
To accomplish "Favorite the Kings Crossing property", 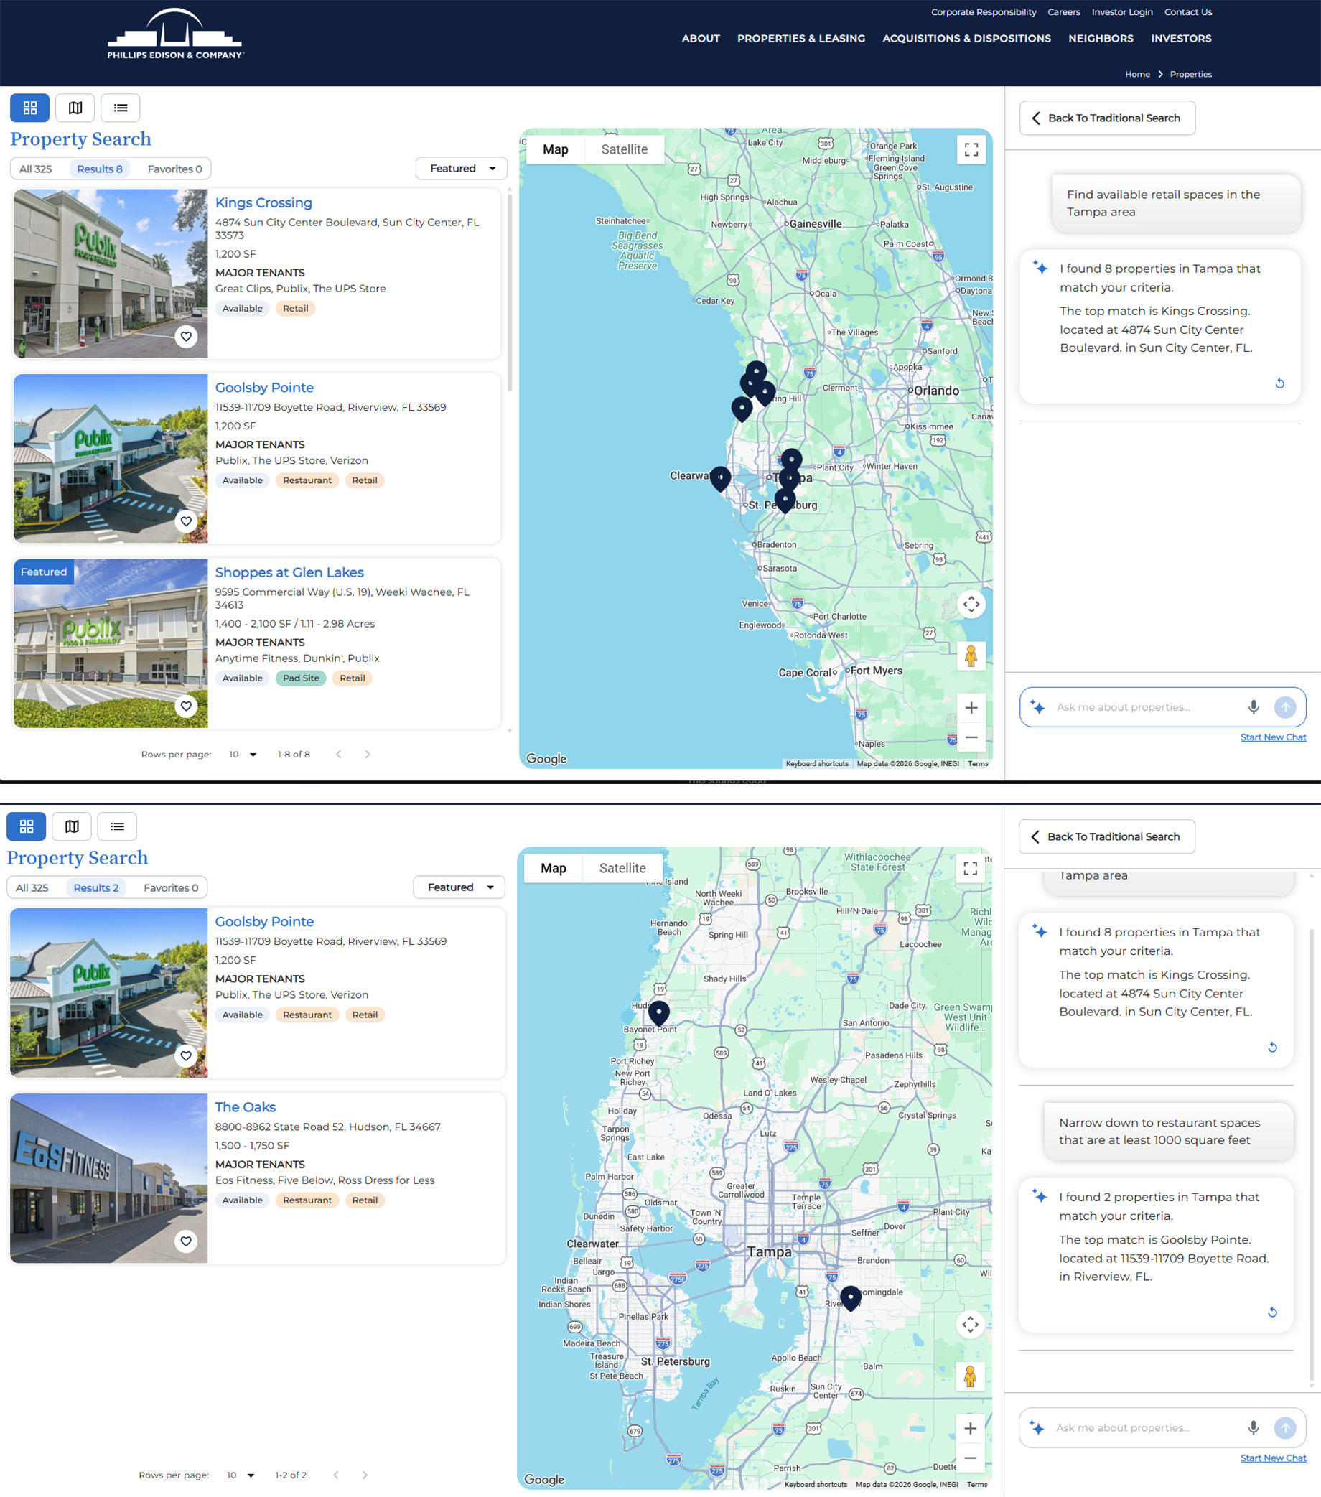I will [x=186, y=336].
